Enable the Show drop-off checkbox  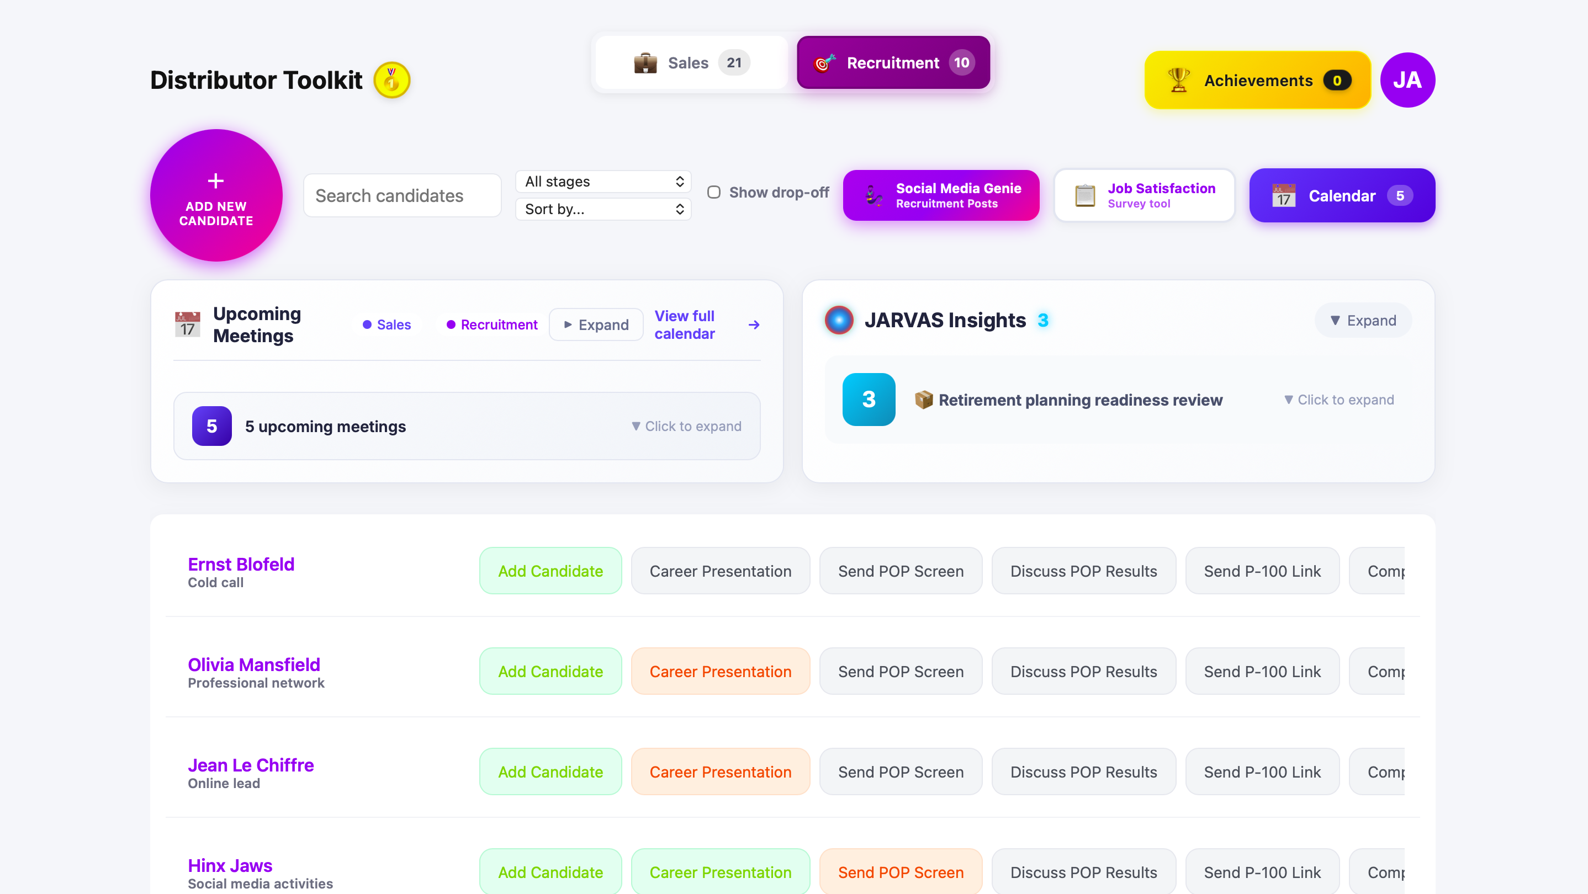tap(713, 192)
